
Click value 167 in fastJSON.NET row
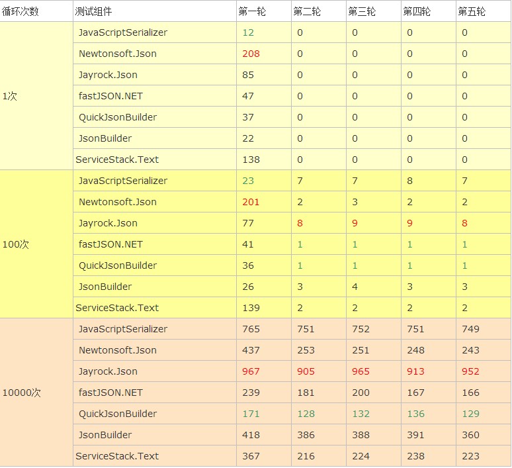coord(415,393)
